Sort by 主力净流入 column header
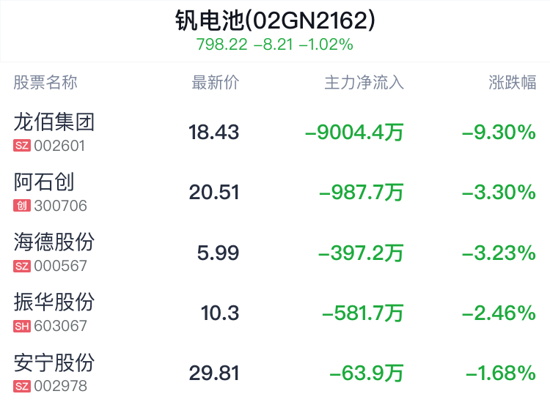The width and height of the screenshot is (550, 413). pos(364,82)
